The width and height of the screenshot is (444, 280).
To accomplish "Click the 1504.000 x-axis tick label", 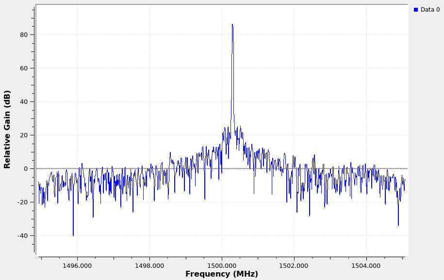I will (x=366, y=265).
